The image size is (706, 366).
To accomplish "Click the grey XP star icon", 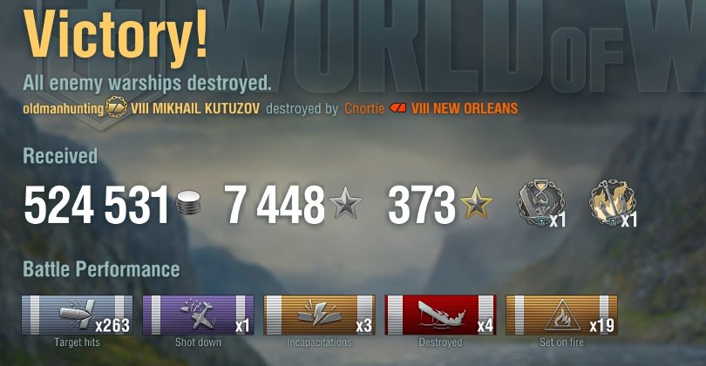I will click(x=345, y=202).
